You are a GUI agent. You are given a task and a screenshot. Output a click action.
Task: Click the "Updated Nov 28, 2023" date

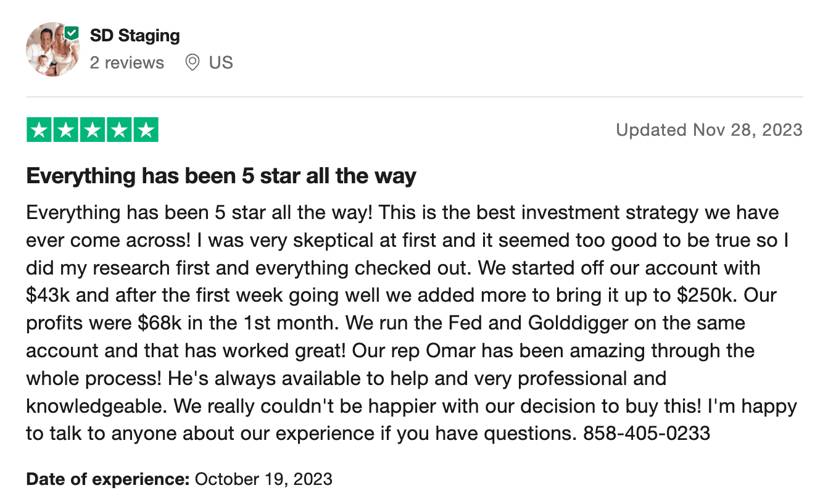[709, 130]
